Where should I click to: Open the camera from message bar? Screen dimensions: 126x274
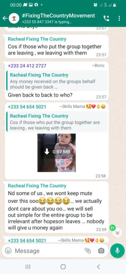coord(101,251)
